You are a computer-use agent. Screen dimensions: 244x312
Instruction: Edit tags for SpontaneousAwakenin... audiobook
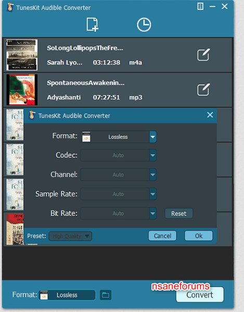(x=203, y=89)
